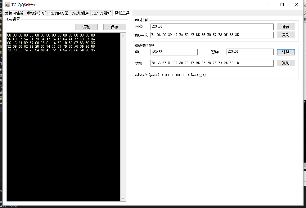Click the hex row starting with 32 39 B8
This screenshot has width=306, height=208.
[x=51, y=46]
